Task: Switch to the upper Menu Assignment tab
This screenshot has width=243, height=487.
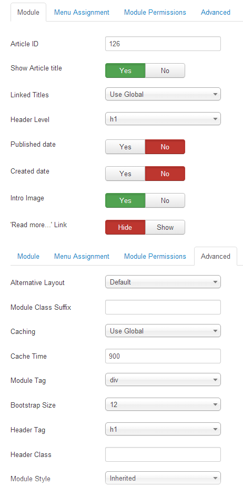Action: (82, 13)
